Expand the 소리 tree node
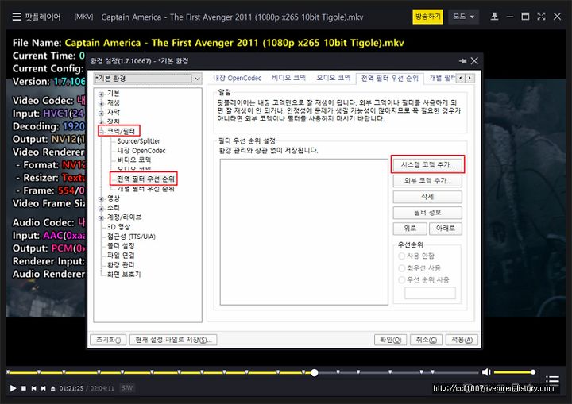This screenshot has width=572, height=404. tap(101, 209)
